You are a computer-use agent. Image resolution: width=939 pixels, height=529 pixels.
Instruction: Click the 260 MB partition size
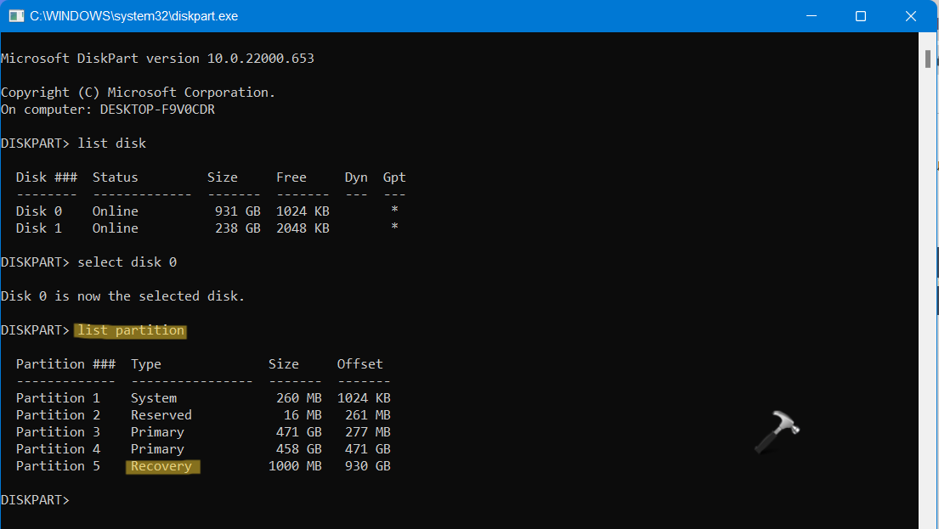[x=299, y=398]
